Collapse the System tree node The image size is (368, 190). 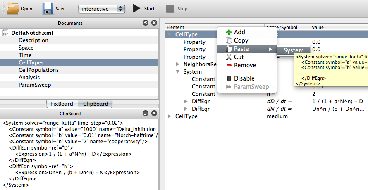(x=178, y=72)
